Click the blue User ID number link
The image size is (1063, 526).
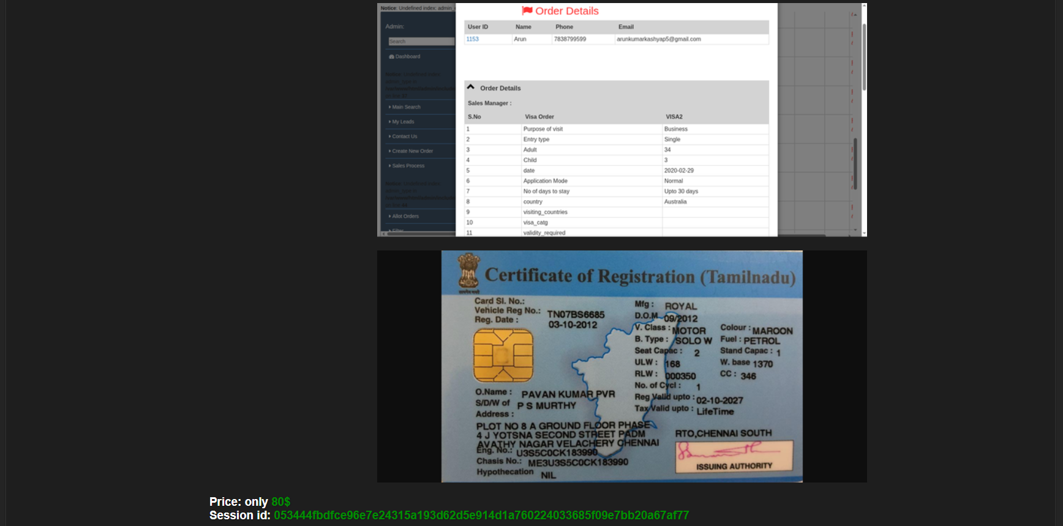point(473,39)
